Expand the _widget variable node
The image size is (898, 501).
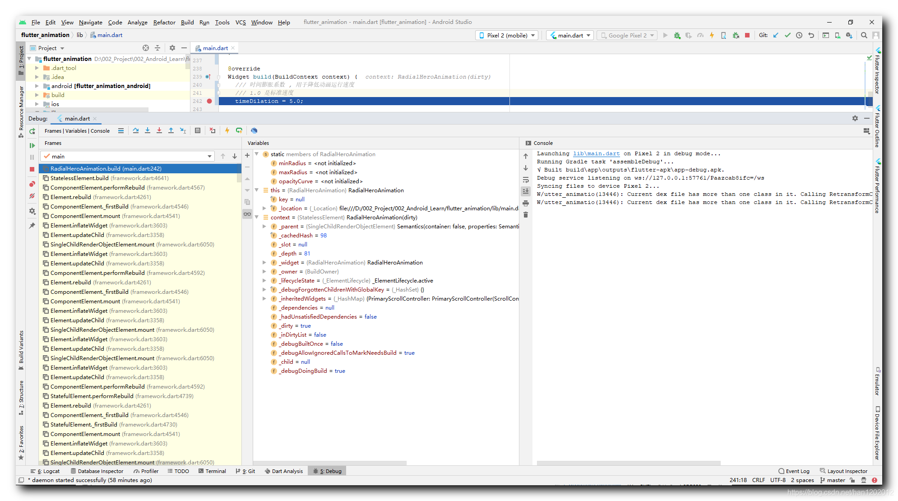pyautogui.click(x=264, y=262)
